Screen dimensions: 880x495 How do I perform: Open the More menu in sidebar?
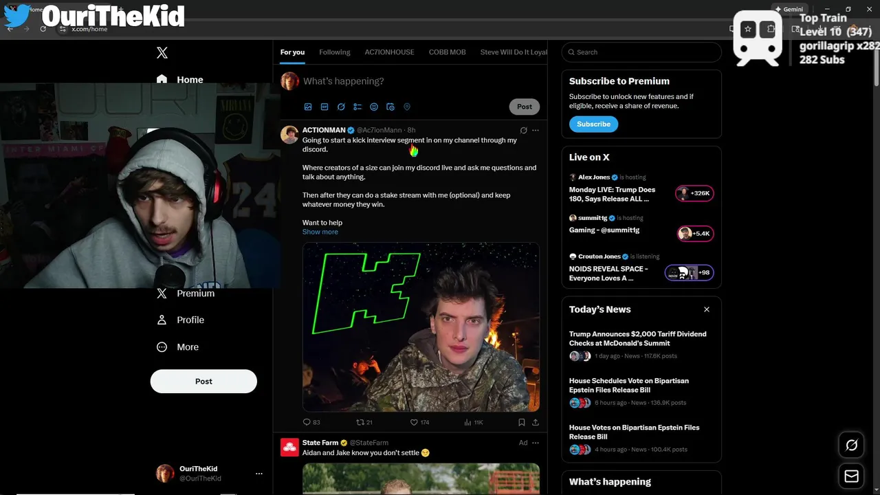(177, 347)
